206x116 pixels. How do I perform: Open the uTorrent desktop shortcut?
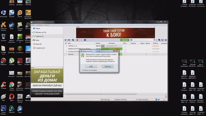click(x=12, y=62)
